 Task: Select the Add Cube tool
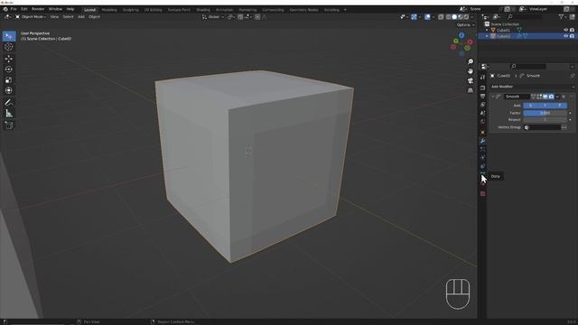point(9,125)
